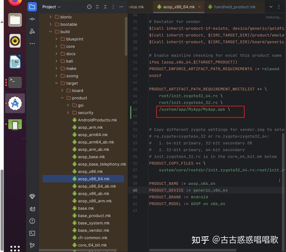The height and width of the screenshot is (252, 286).
Task: Expand the kati folder
Action: tap(56, 61)
